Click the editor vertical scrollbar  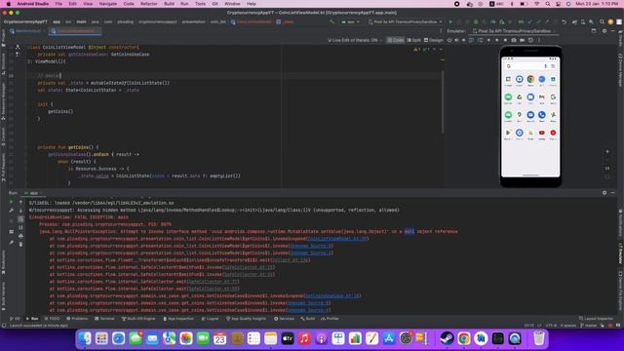[x=443, y=102]
